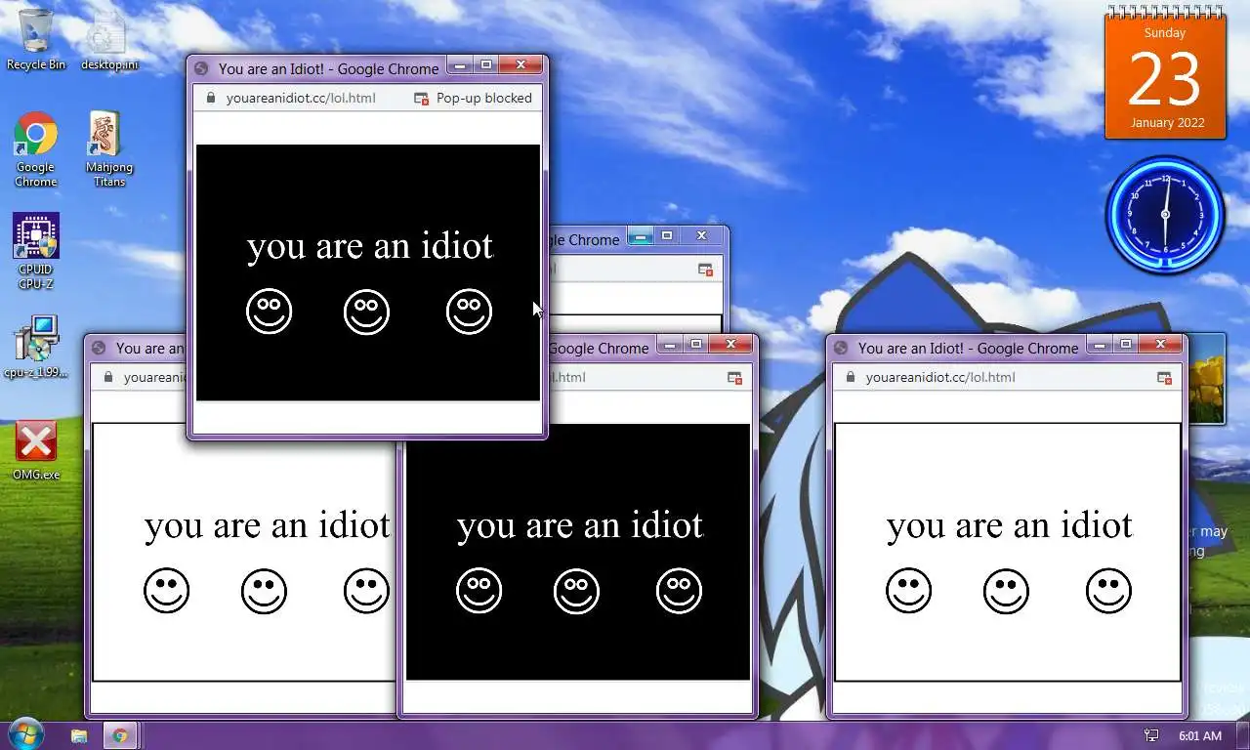Screen dimensions: 1250x750
Task: Maximize the blue-titled Chrome window behind
Action: [667, 235]
